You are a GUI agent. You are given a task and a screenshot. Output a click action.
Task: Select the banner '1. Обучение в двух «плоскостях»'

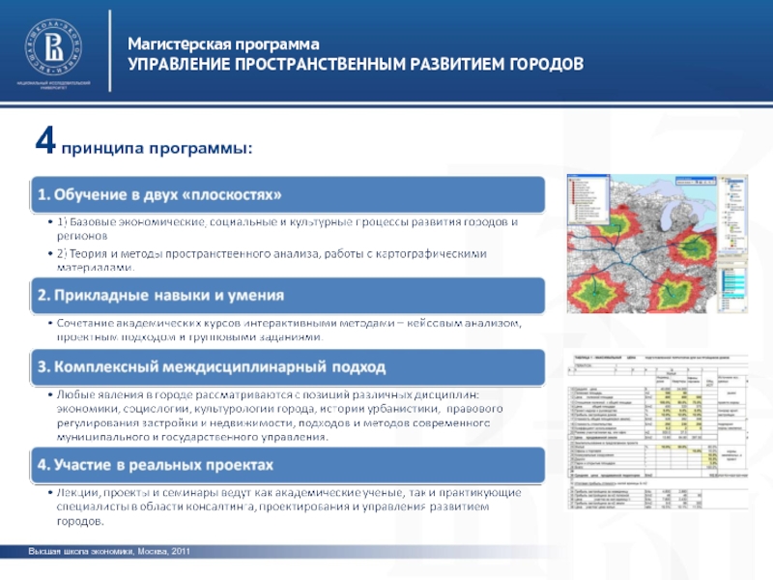(288, 195)
